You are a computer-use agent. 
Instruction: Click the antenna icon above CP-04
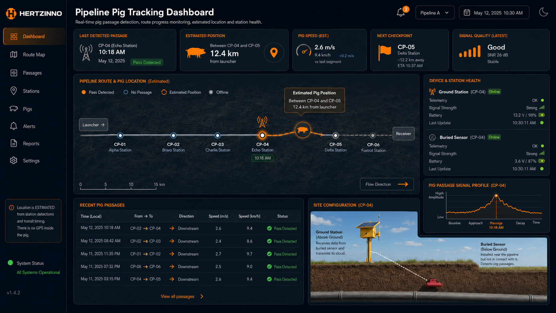click(262, 122)
